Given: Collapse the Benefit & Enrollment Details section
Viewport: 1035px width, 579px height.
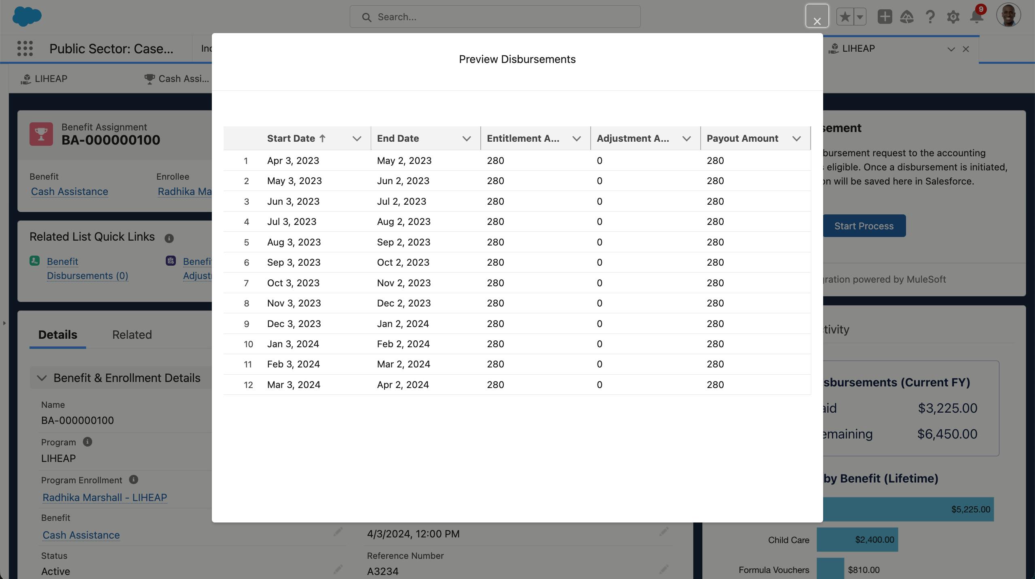Looking at the screenshot, I should [42, 378].
